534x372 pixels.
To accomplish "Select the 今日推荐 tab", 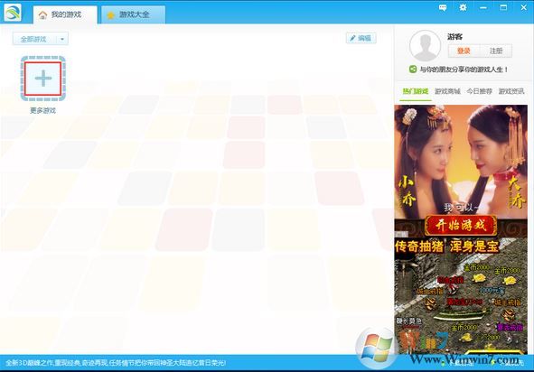I will tap(480, 91).
